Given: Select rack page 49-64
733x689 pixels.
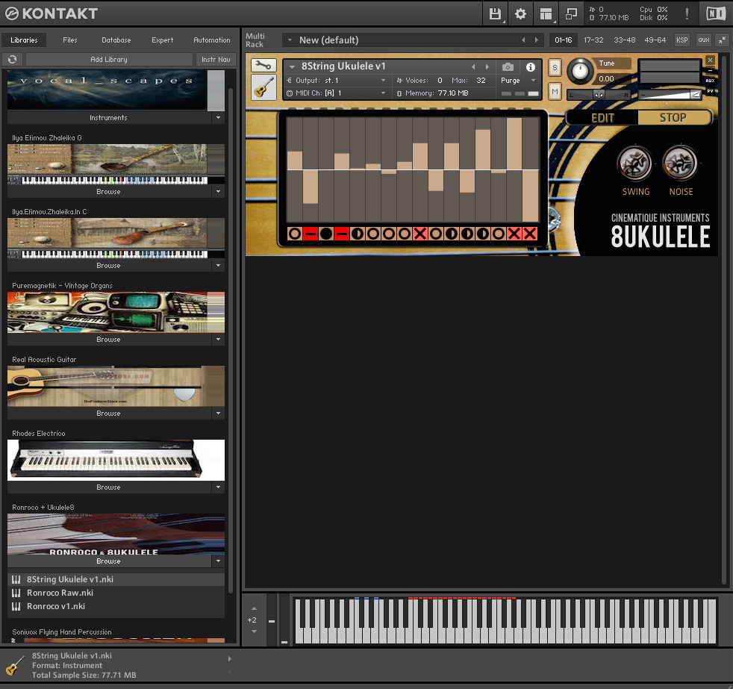Looking at the screenshot, I should point(655,40).
